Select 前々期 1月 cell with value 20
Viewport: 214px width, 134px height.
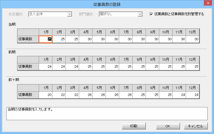click(x=45, y=95)
